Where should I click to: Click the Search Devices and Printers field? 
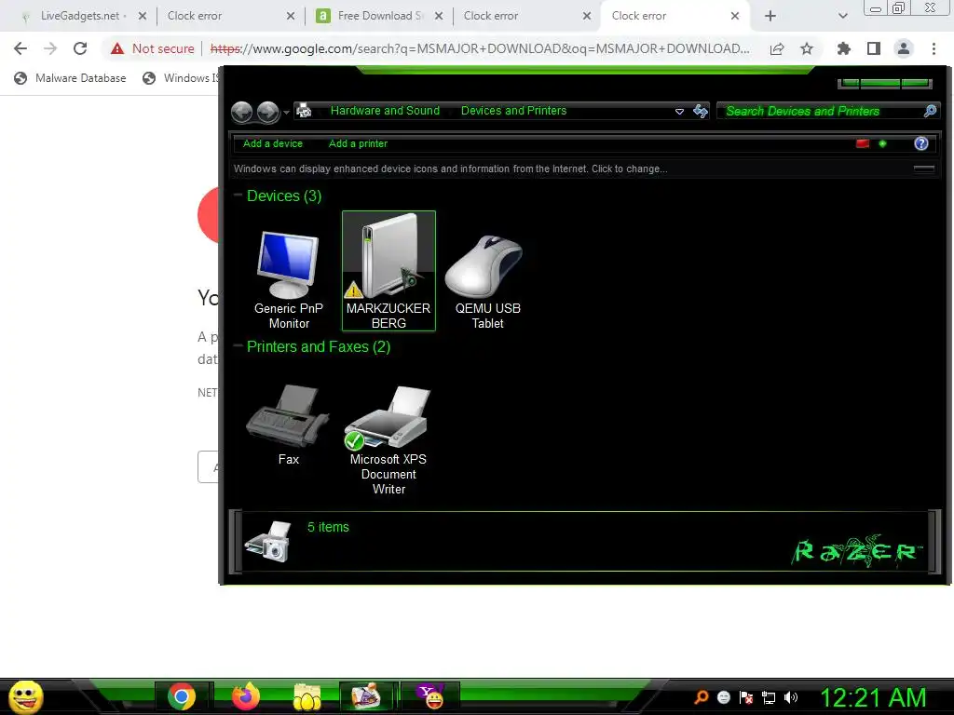click(822, 112)
